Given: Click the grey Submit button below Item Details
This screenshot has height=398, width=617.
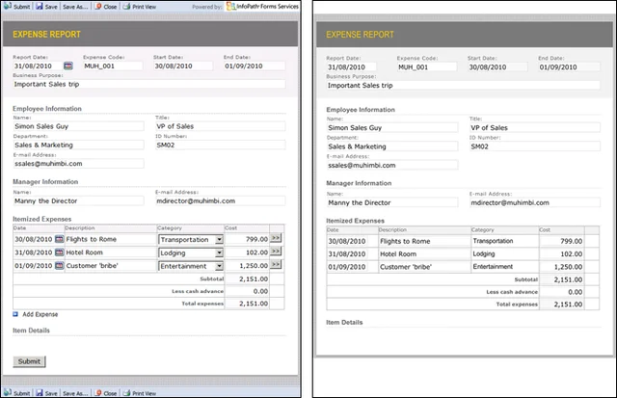Looking at the screenshot, I should tap(29, 361).
